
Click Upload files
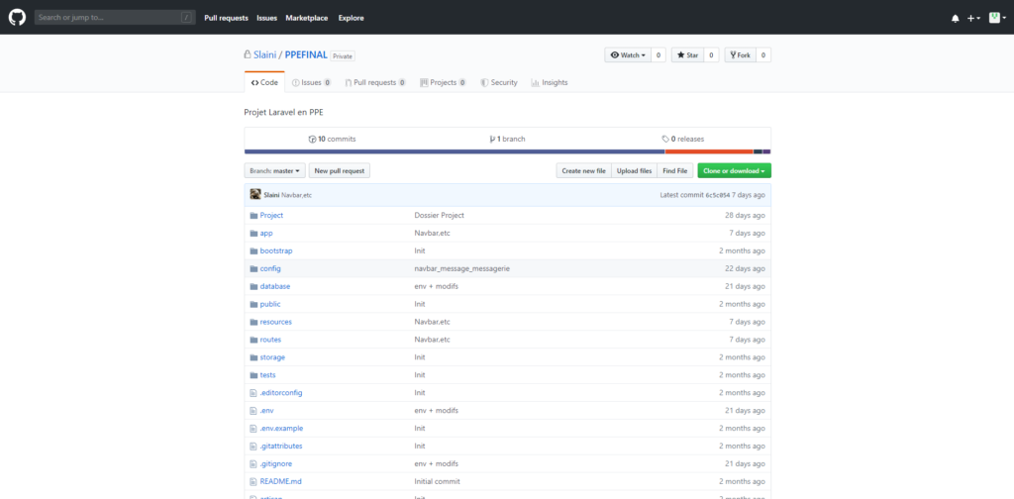pos(634,171)
